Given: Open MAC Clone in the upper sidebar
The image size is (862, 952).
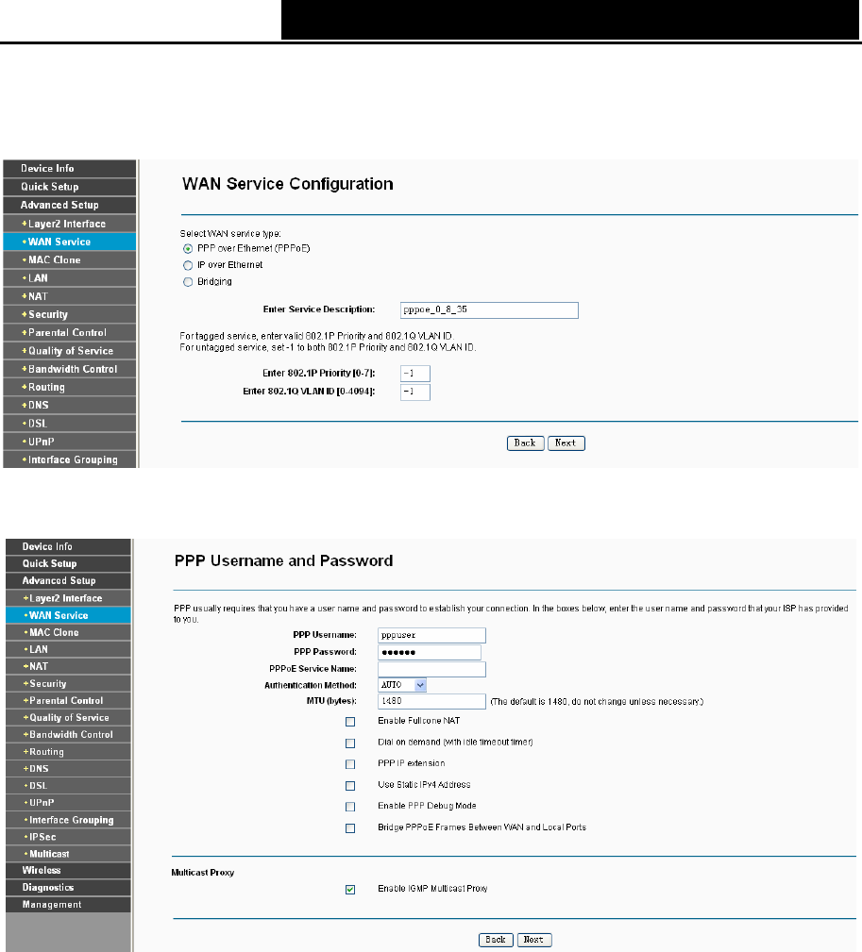Looking at the screenshot, I should click(69, 259).
